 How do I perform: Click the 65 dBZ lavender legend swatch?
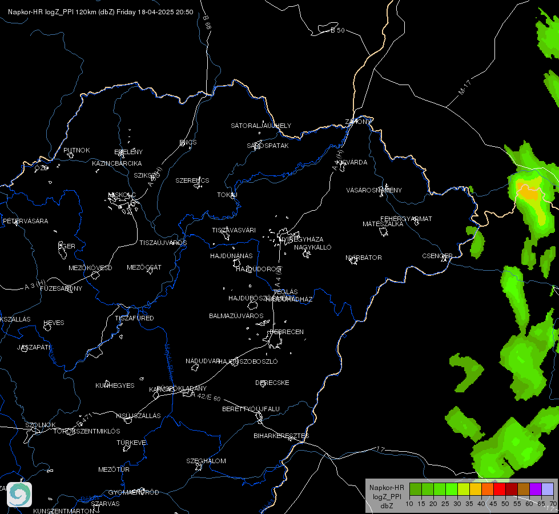click(x=547, y=489)
